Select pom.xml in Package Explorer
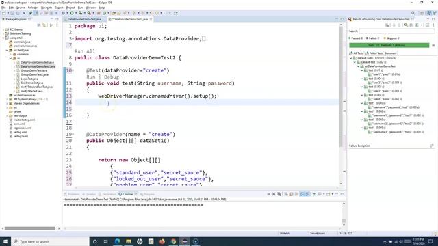This screenshot has width=438, height=246. click(x=19, y=124)
